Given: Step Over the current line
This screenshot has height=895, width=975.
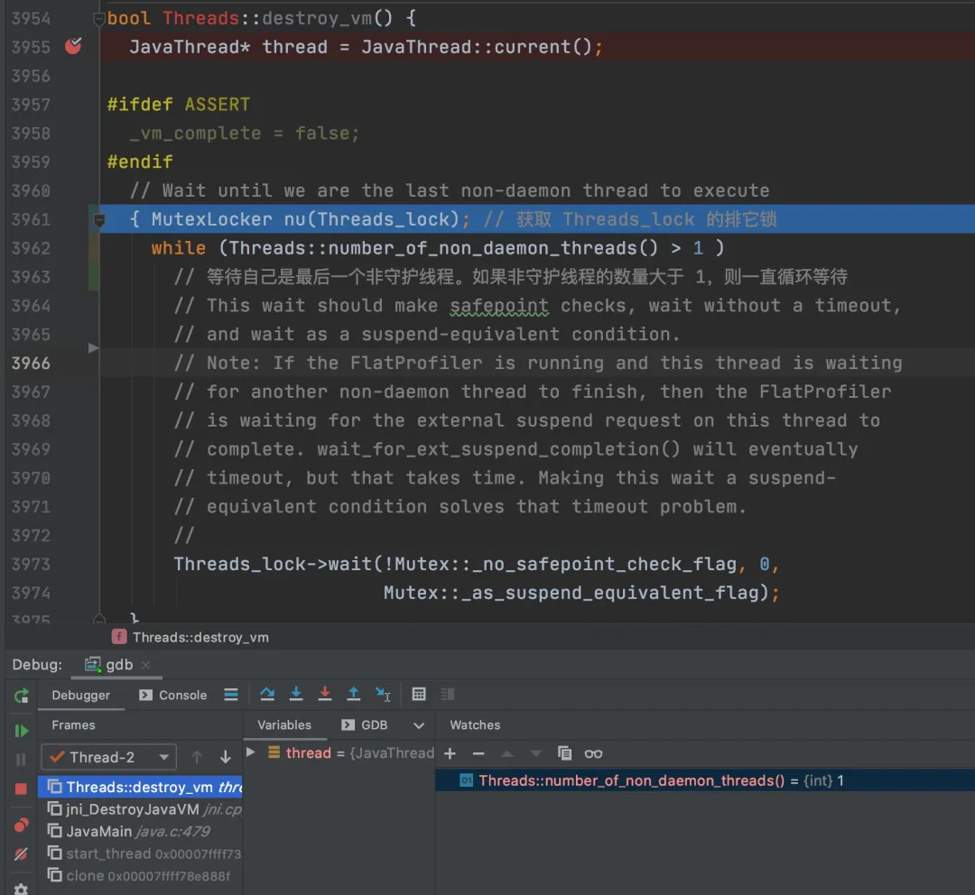Looking at the screenshot, I should (267, 694).
